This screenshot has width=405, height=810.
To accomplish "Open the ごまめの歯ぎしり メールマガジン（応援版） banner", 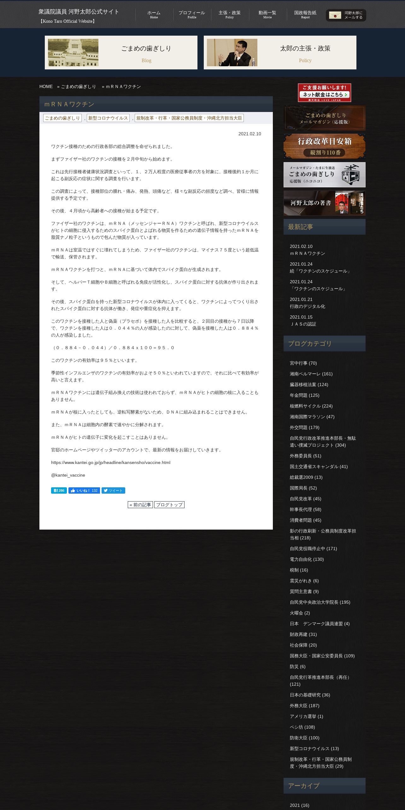I will (x=324, y=118).
